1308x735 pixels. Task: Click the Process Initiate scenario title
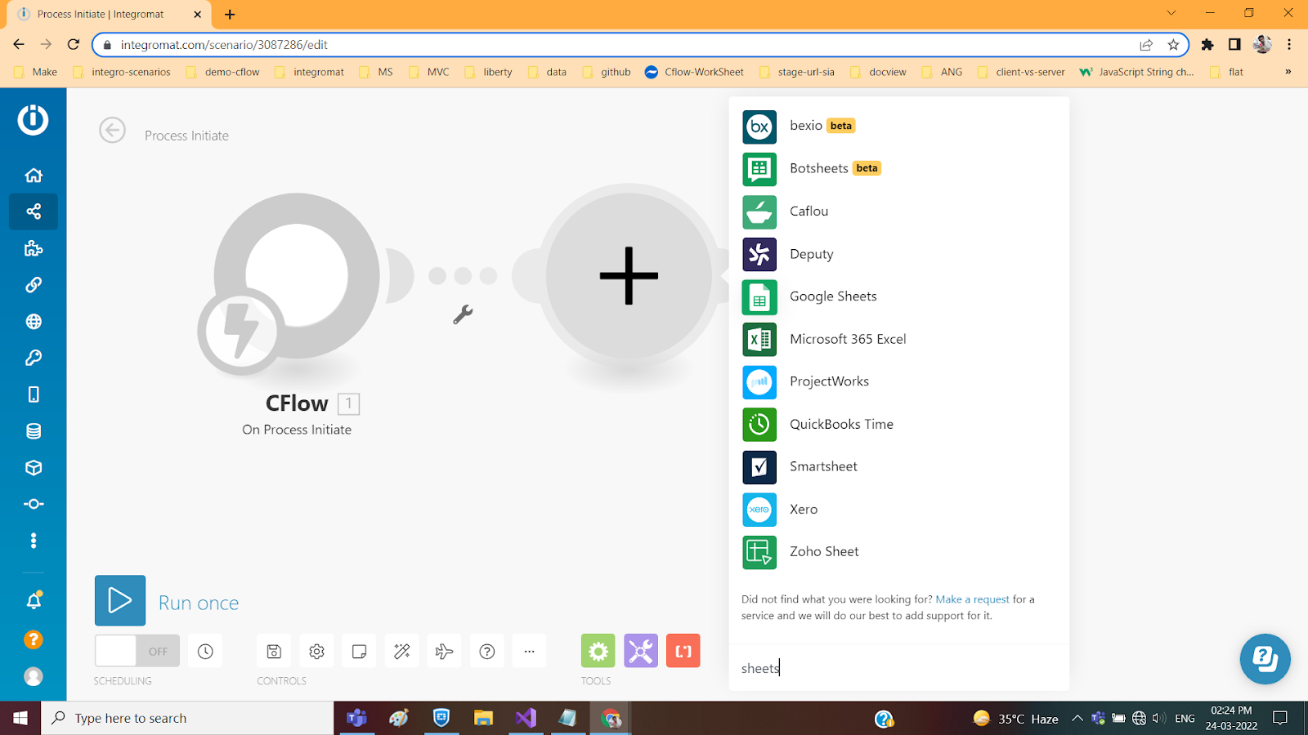(x=186, y=136)
